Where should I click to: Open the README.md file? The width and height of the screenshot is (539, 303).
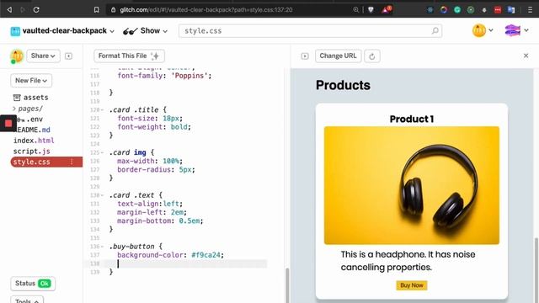pyautogui.click(x=32, y=130)
